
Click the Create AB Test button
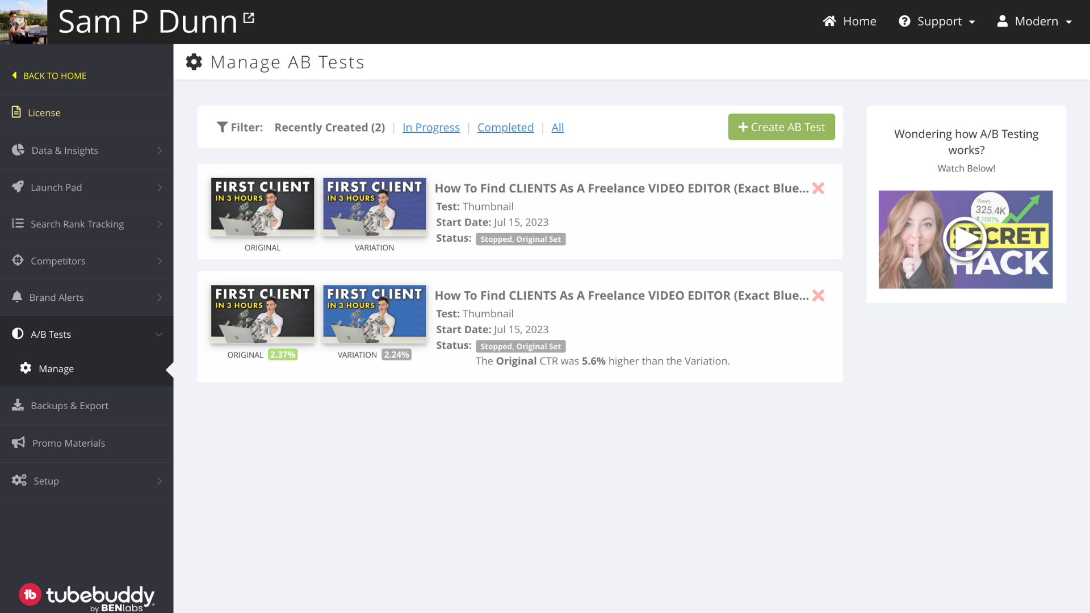tap(781, 127)
